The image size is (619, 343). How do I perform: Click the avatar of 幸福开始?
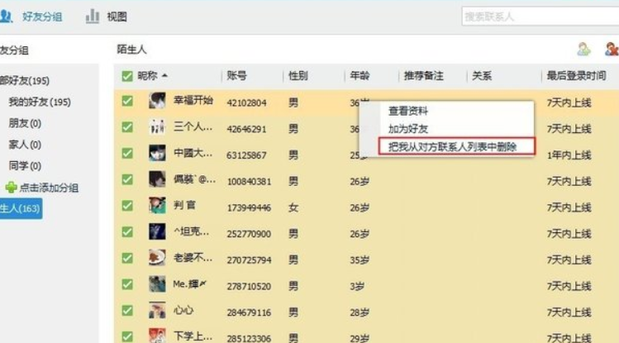(x=157, y=101)
